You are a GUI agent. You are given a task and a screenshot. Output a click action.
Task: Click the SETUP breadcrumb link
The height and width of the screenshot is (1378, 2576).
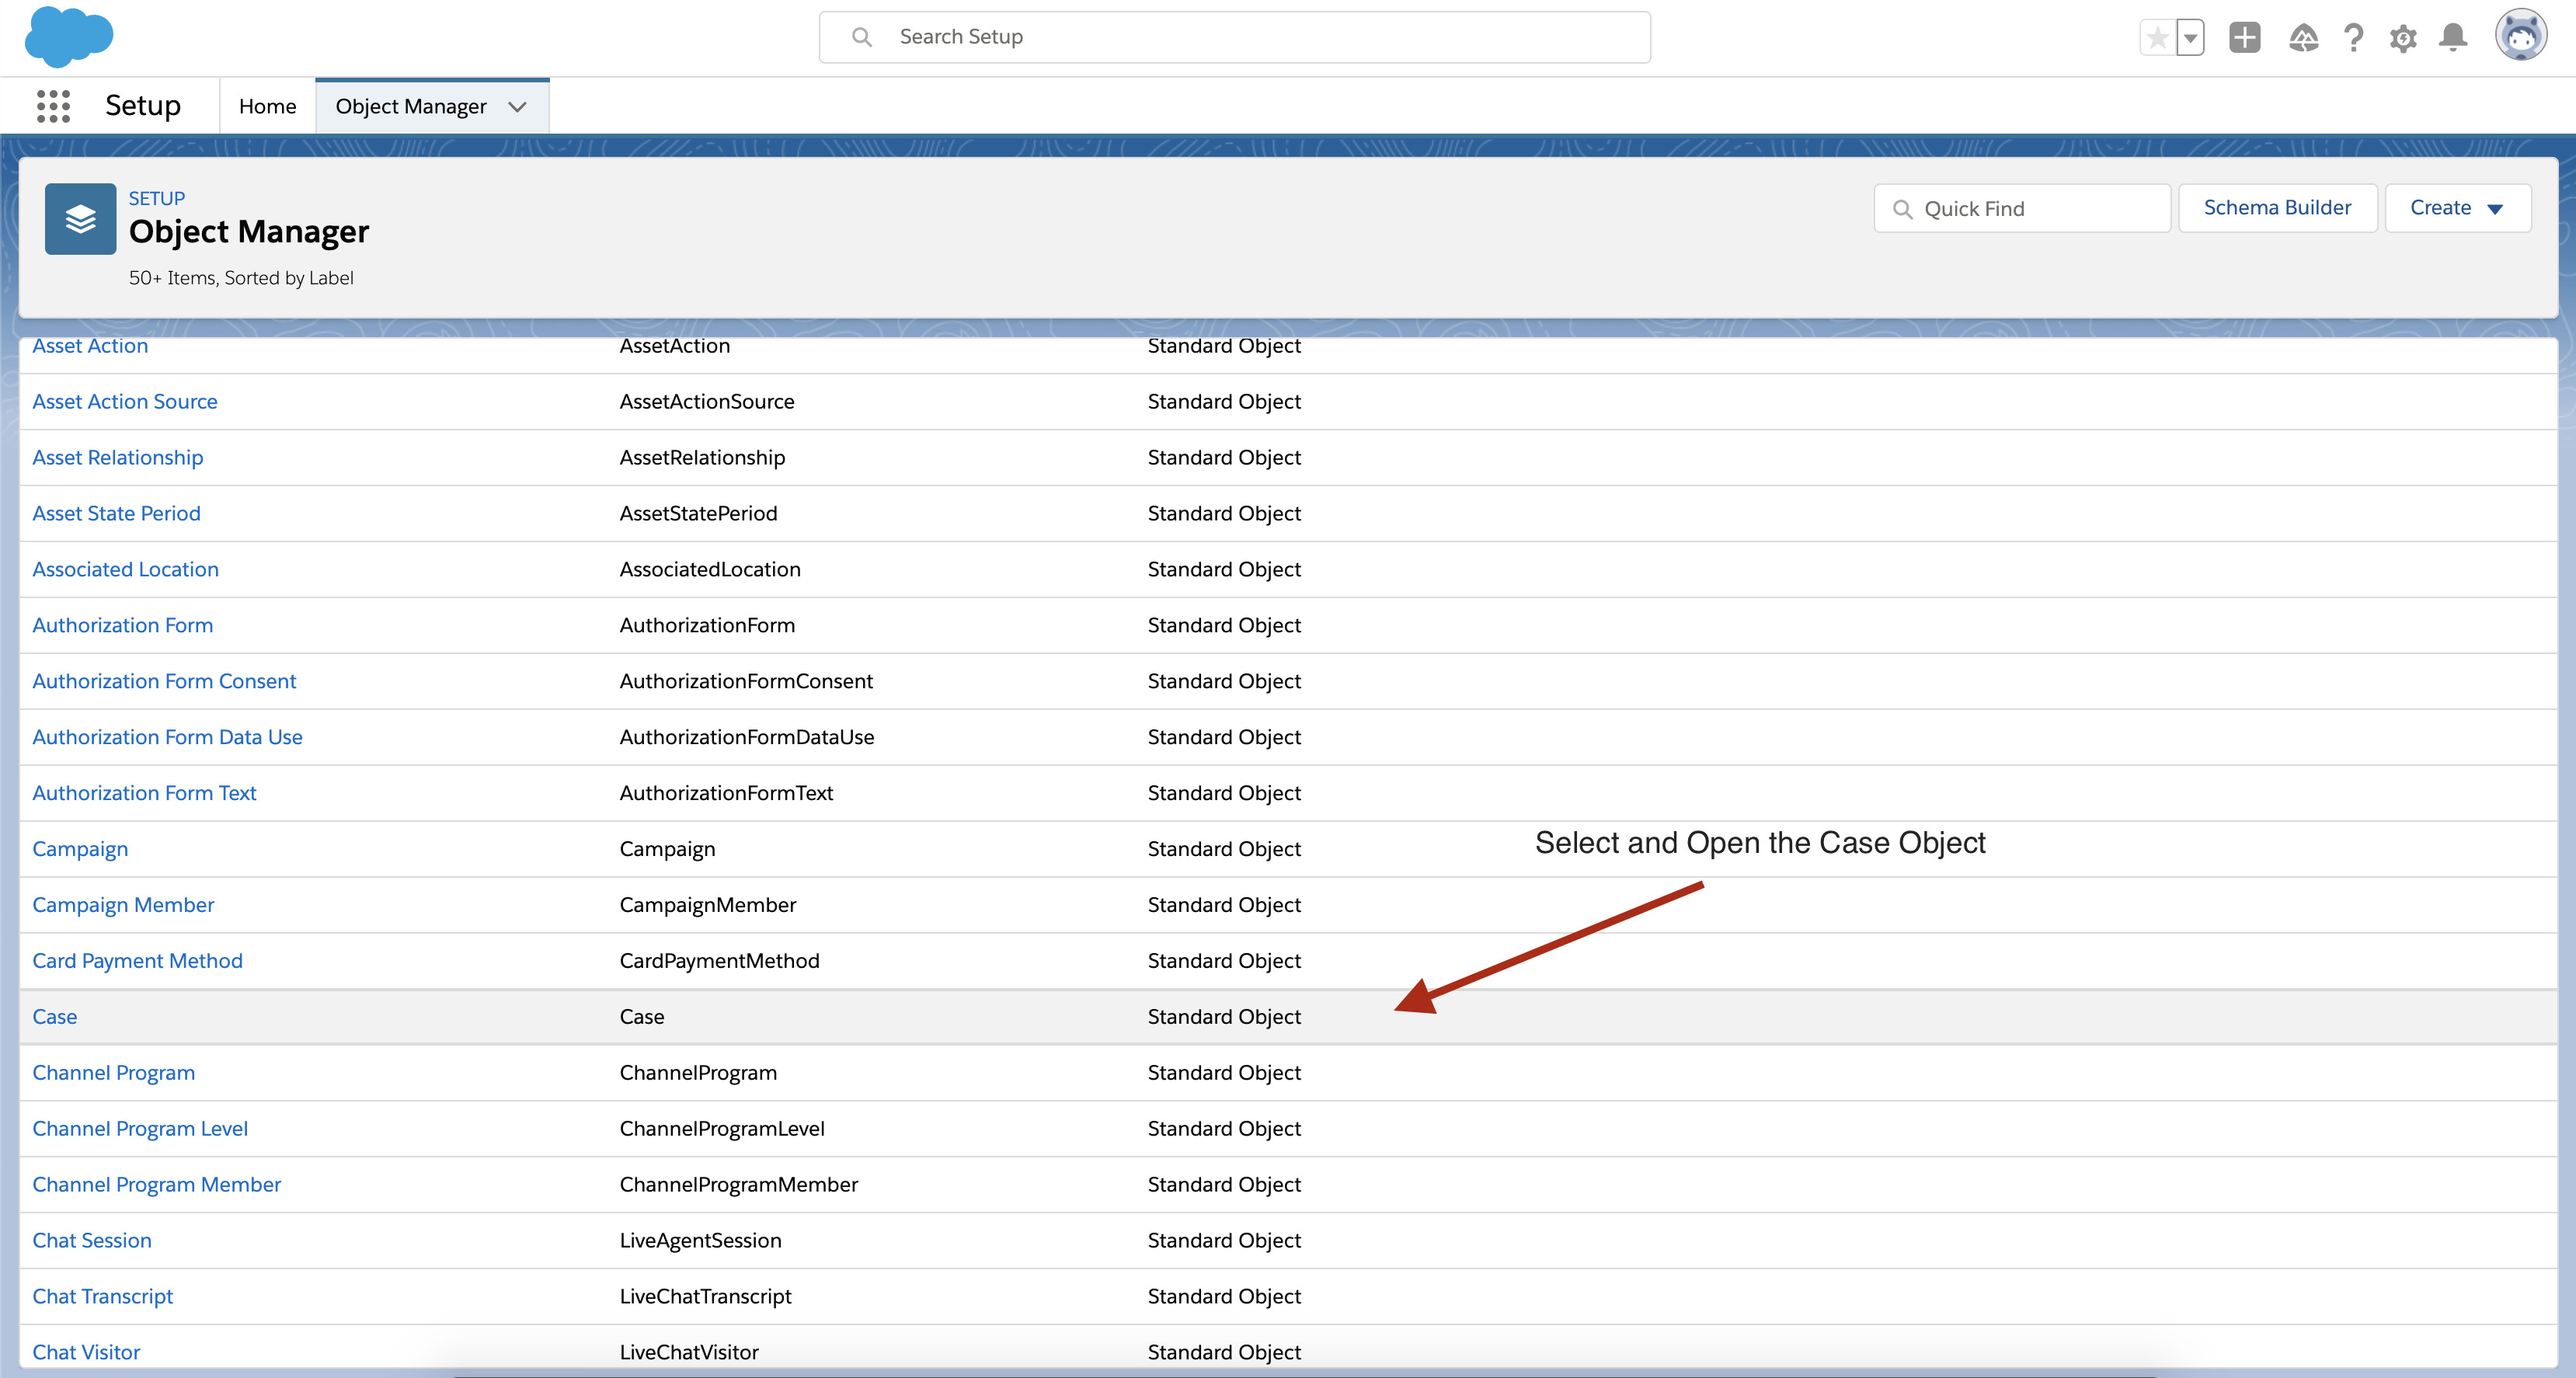coord(157,198)
